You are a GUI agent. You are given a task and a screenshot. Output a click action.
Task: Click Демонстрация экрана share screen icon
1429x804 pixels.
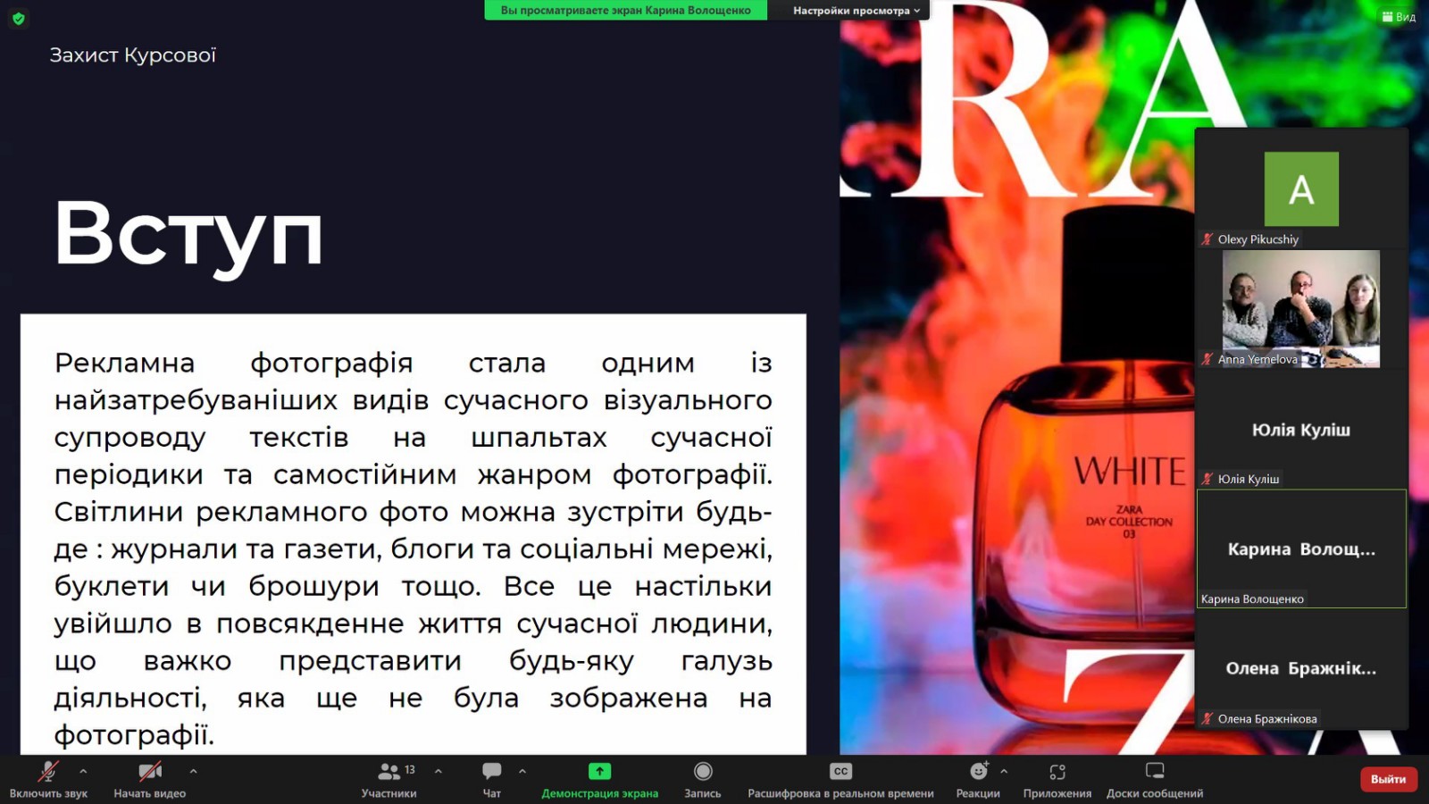pyautogui.click(x=599, y=771)
